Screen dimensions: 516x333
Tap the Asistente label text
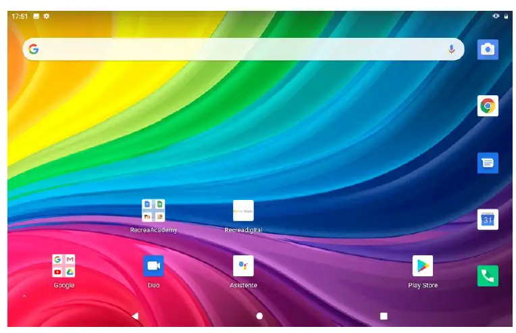point(243,285)
